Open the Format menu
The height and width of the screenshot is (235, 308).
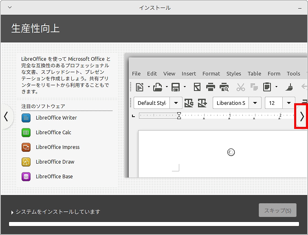[x=211, y=73]
